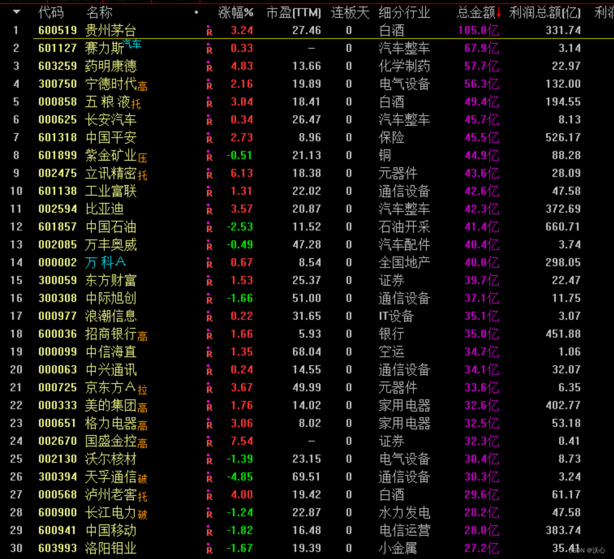The height and width of the screenshot is (559, 614).
Task: Click the R marker in the 中国移动 row
Action: pos(209,531)
